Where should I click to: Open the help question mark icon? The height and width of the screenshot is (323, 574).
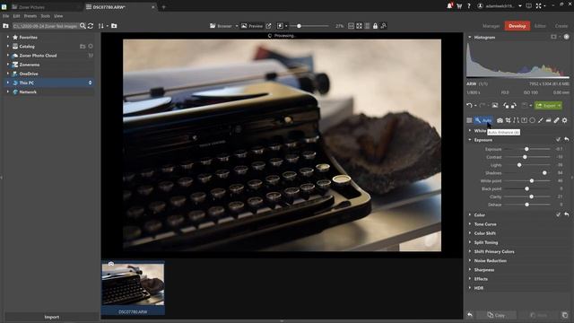tap(468, 6)
